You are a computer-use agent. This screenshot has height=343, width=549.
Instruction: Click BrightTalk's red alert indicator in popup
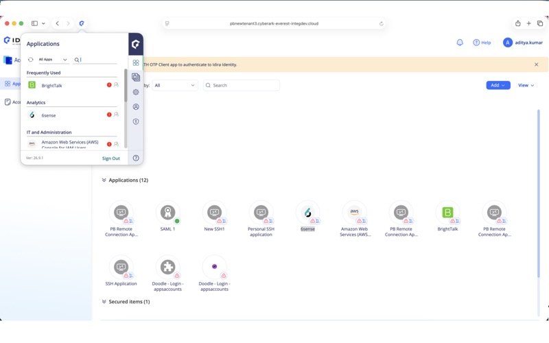(109, 84)
